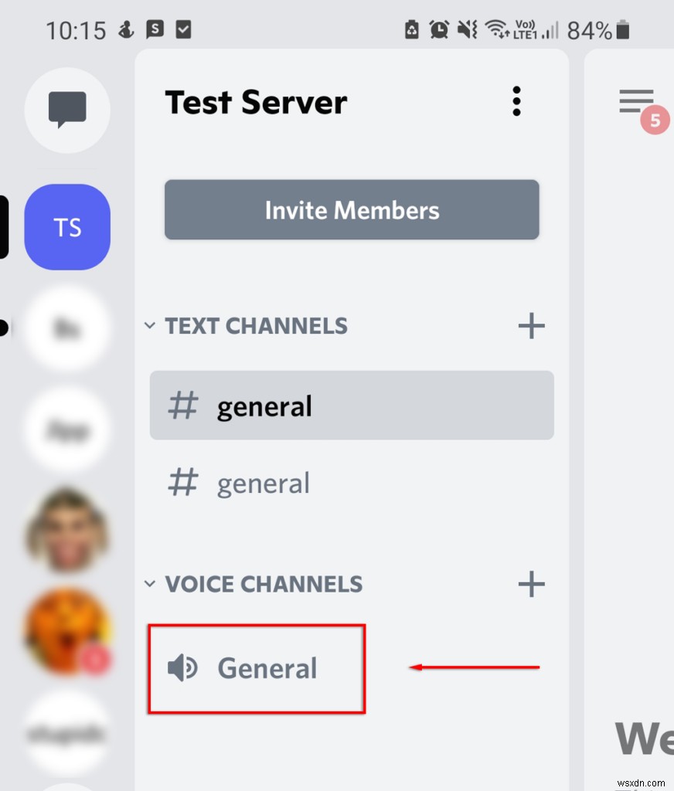Tap the plus icon next to VOICE CHANNELS

tap(531, 585)
